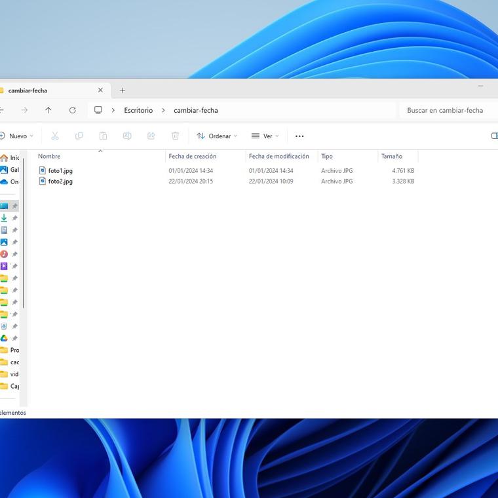The image size is (498, 498).
Task: Open the Google Drive shortcut in the sidebar
Action: (4, 338)
